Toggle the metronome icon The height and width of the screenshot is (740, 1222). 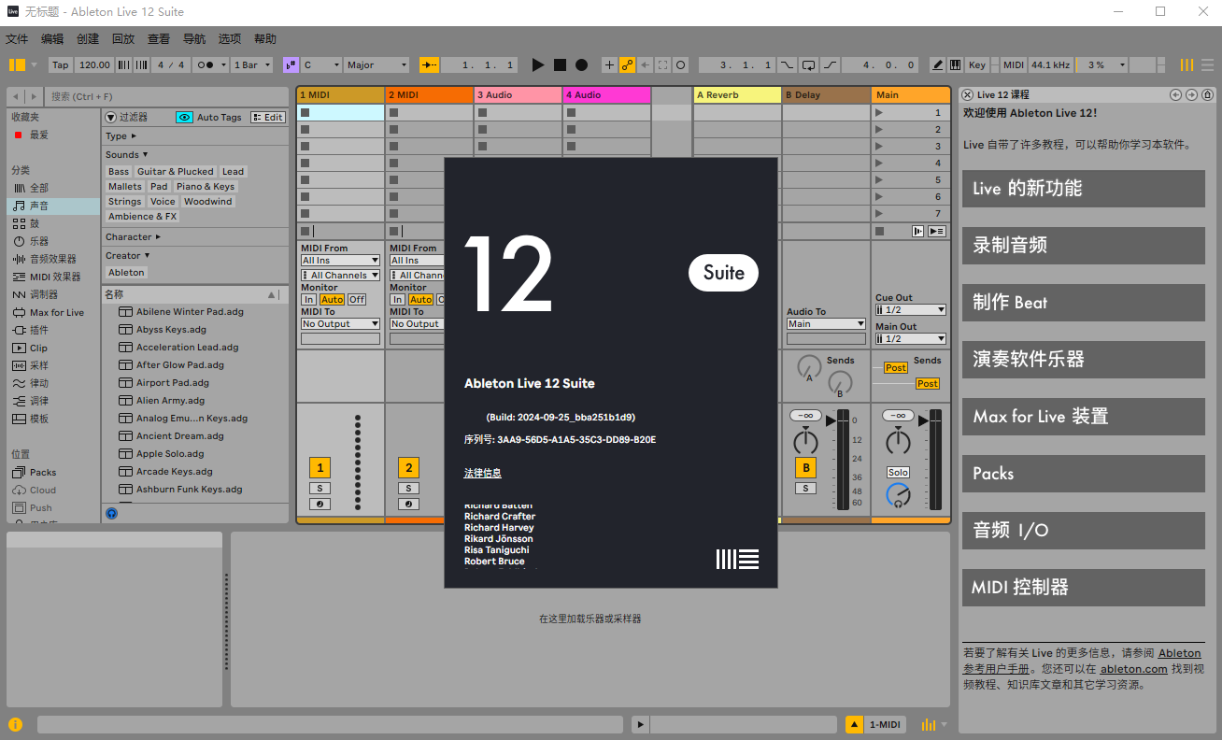click(x=210, y=65)
